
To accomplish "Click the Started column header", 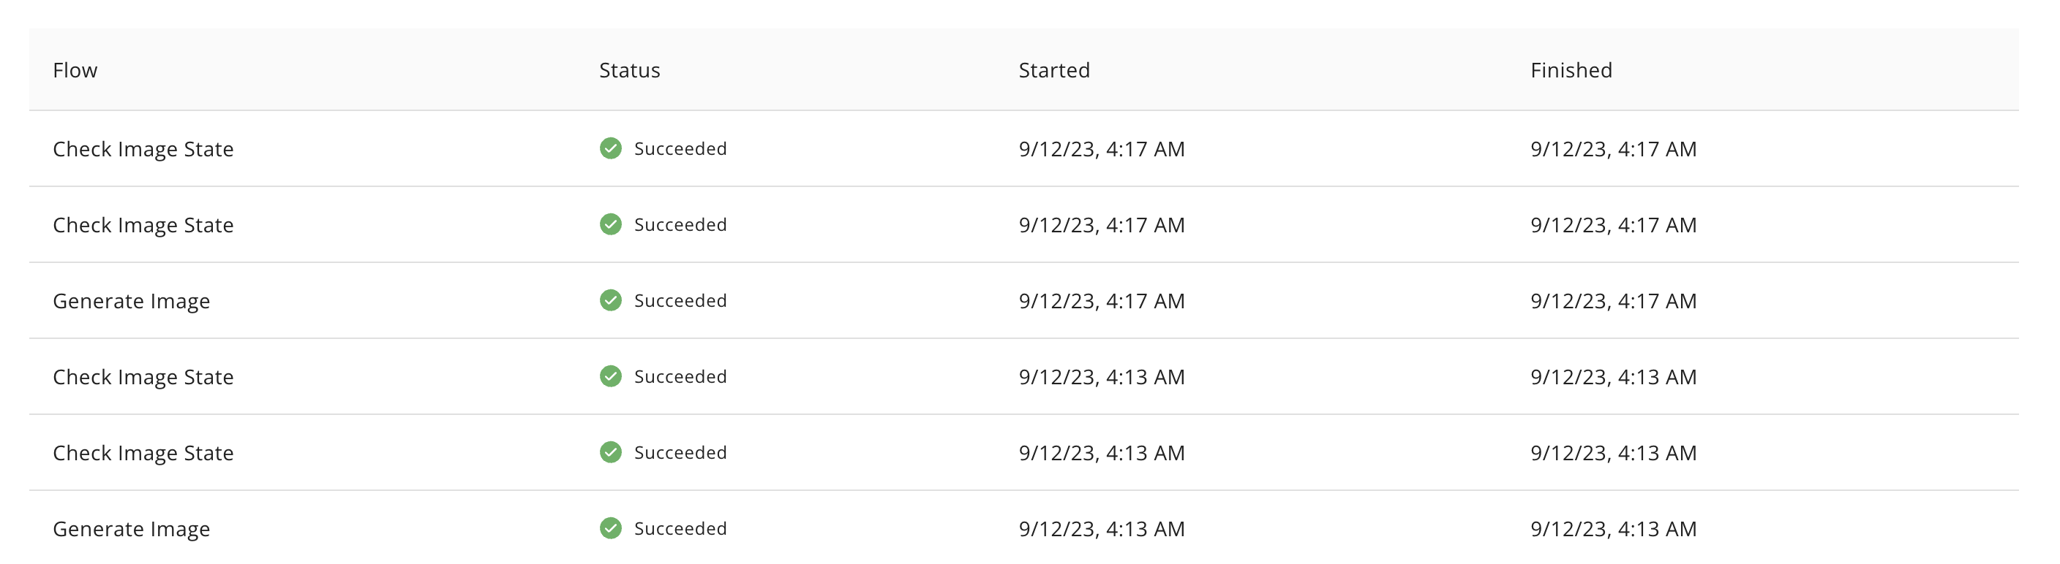I will 1054,70.
